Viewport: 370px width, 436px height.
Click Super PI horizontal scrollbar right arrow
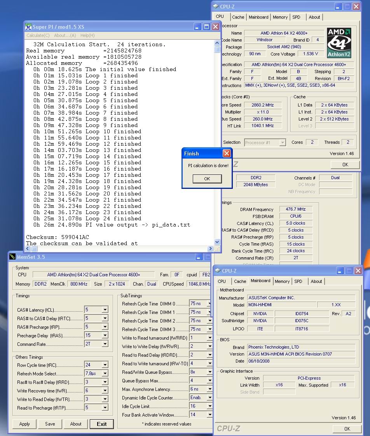pos(210,249)
